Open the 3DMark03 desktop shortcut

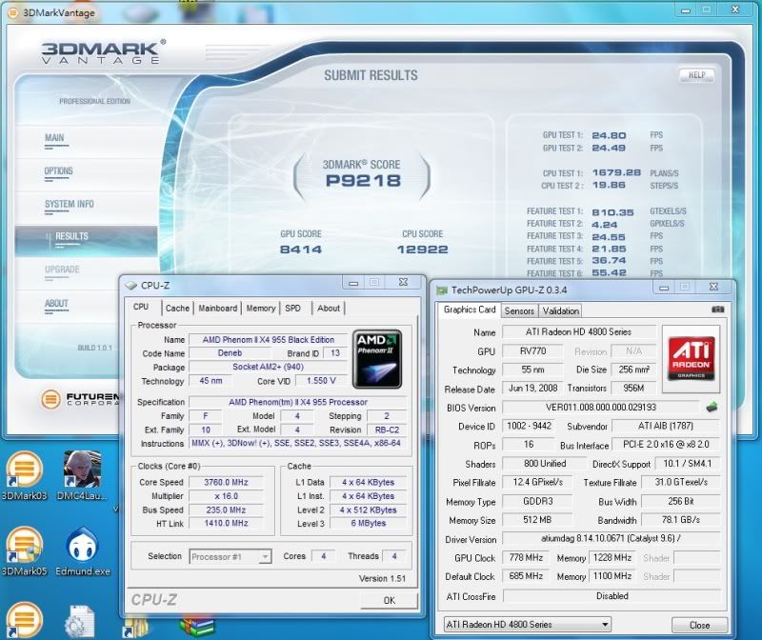(23, 475)
